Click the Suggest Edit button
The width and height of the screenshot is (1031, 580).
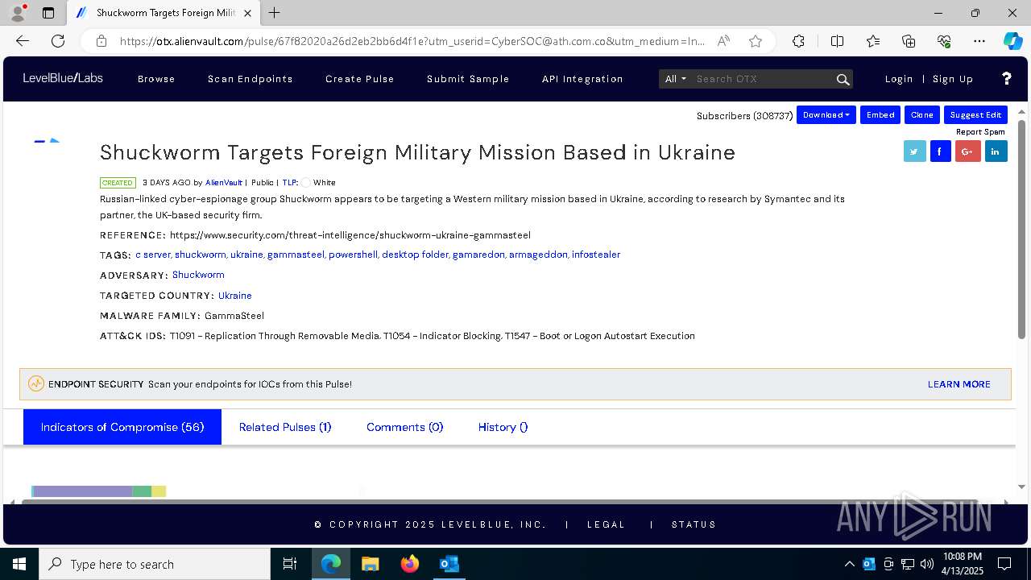point(975,115)
